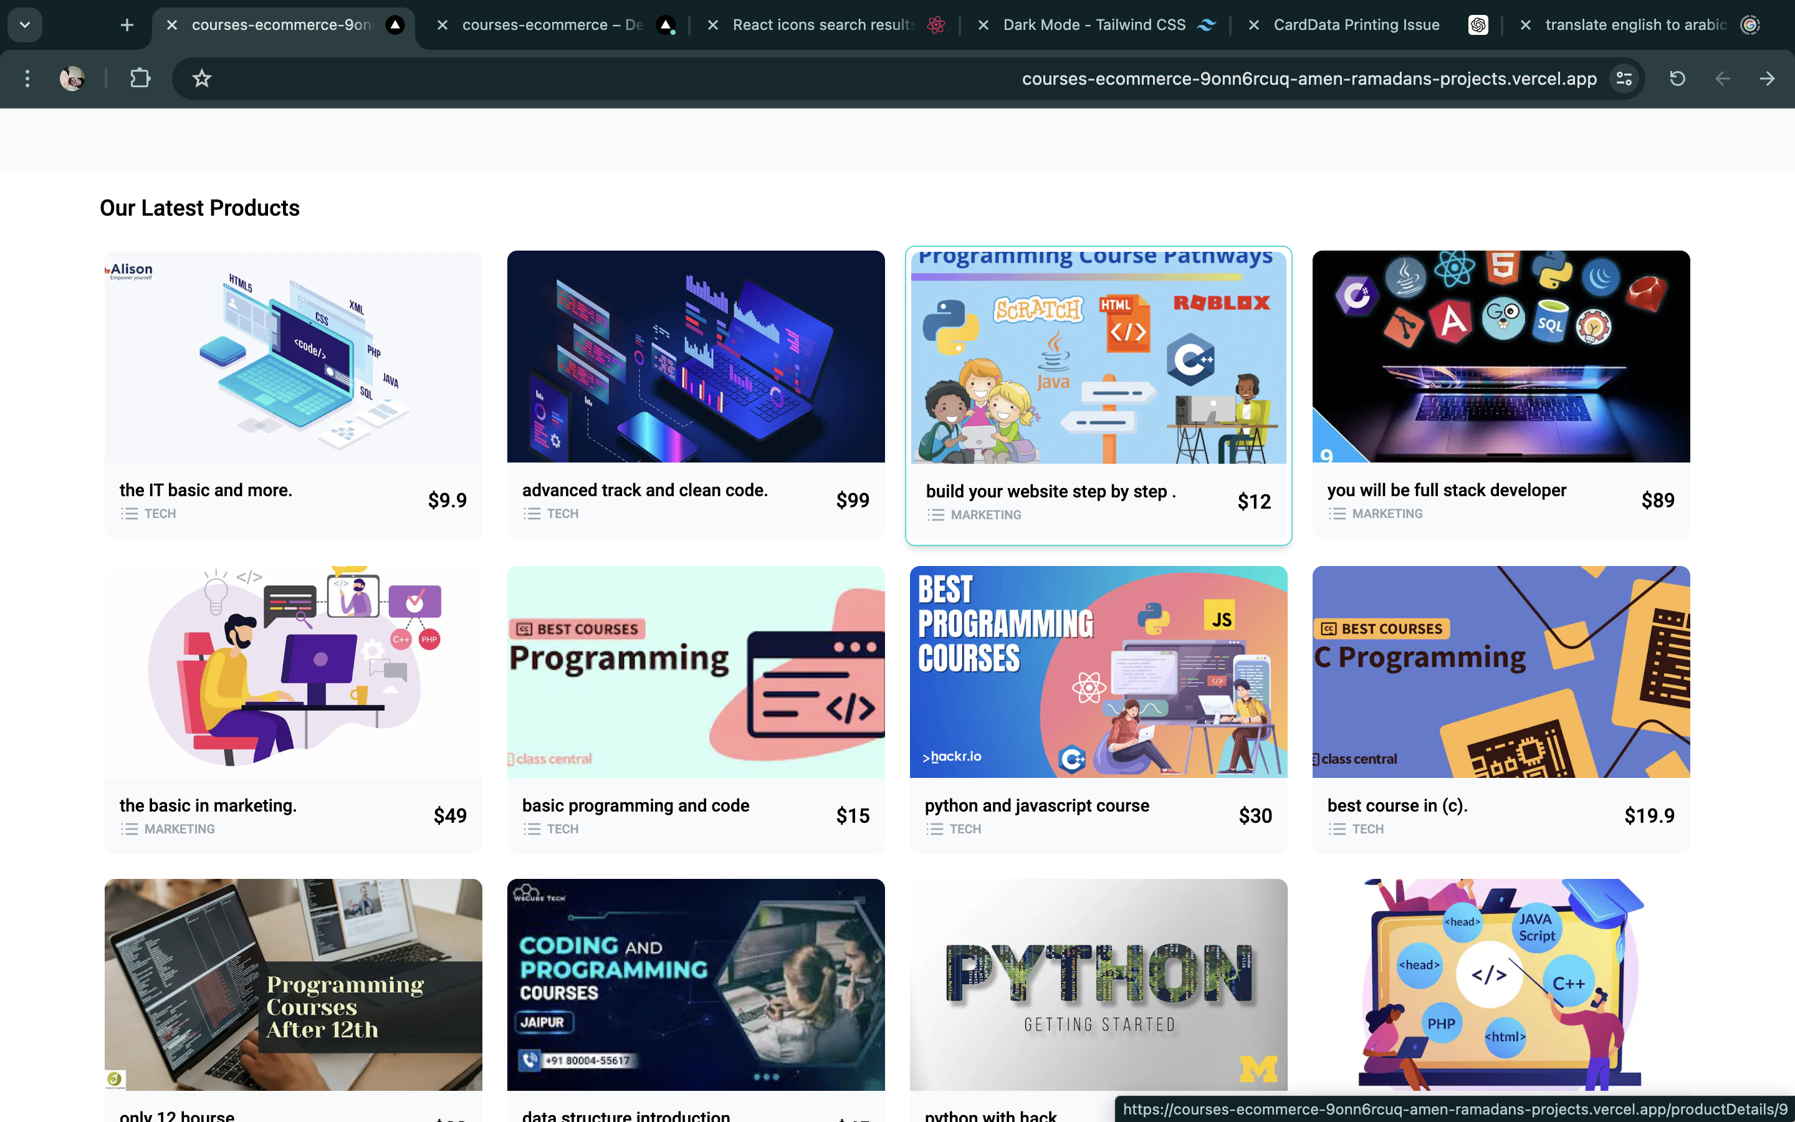Open 'advanced track and clean code' product

(x=696, y=394)
